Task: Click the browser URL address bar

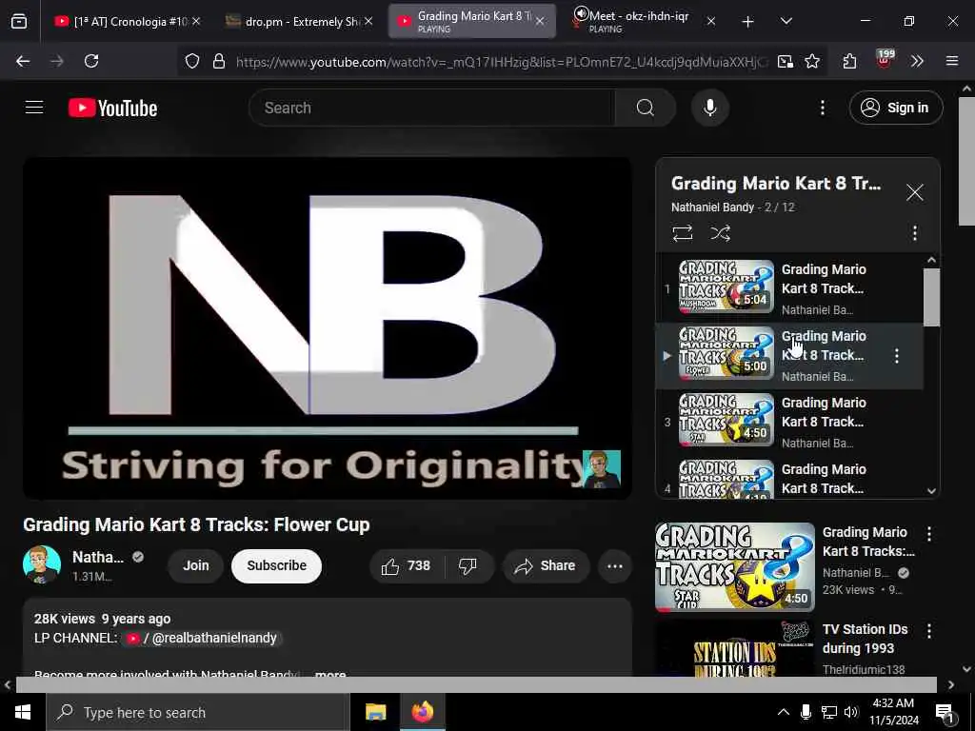Action: pos(501,61)
